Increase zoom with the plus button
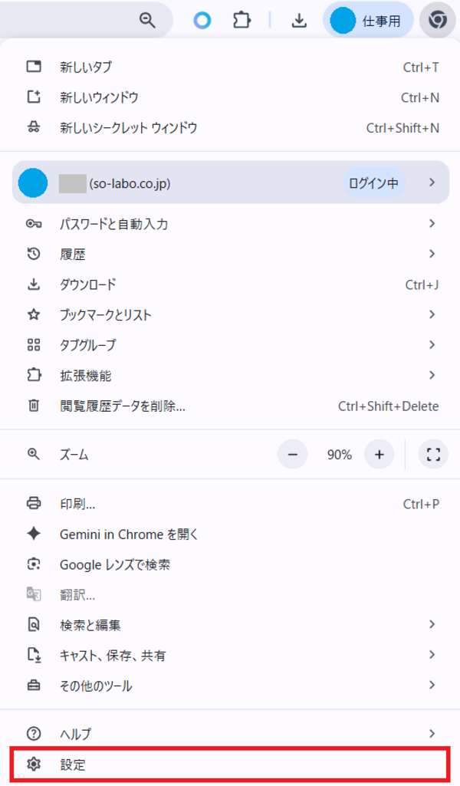This screenshot has width=460, height=786. (x=379, y=454)
